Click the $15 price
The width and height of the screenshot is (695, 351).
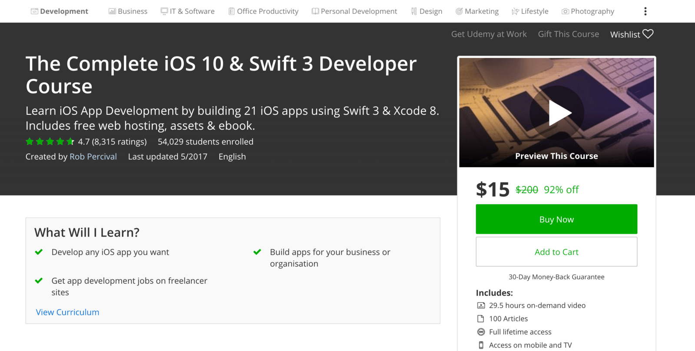pos(493,190)
